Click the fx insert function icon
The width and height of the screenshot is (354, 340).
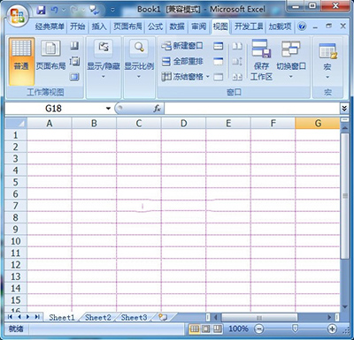[x=158, y=109]
